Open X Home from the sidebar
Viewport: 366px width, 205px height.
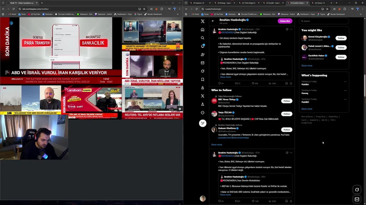(x=202, y=30)
